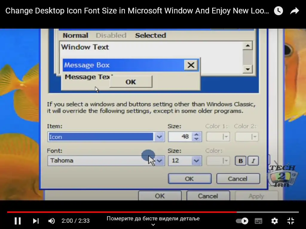This screenshot has width=306, height=229.
Task: Click the current time display 2:00 / 2:33
Action: [76, 221]
